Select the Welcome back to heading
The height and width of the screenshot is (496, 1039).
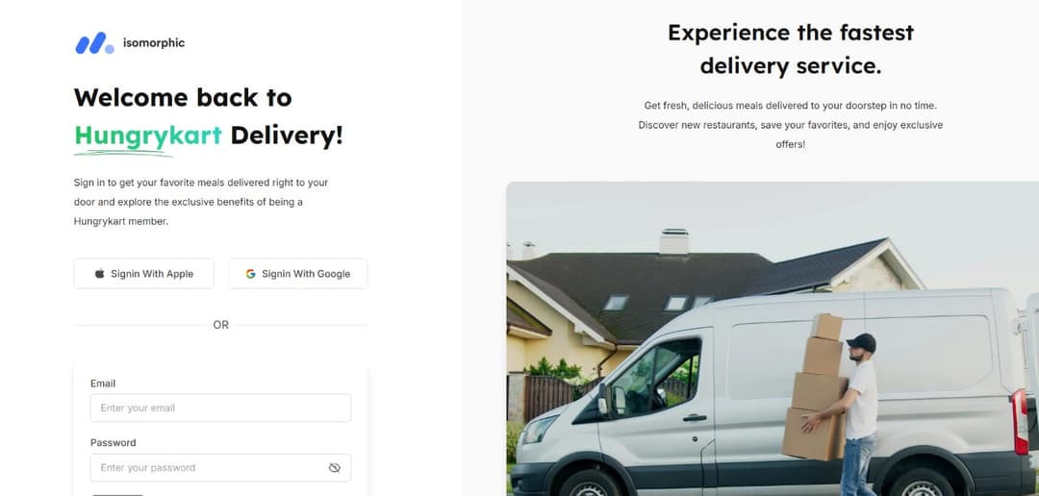point(183,97)
